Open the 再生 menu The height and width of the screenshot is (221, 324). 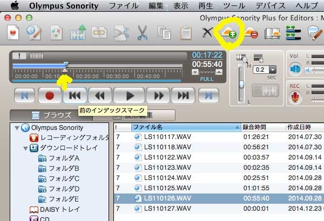click(206, 6)
